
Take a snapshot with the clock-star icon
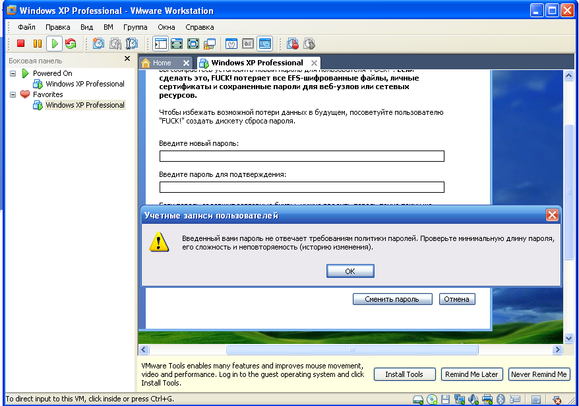pyautogui.click(x=98, y=44)
